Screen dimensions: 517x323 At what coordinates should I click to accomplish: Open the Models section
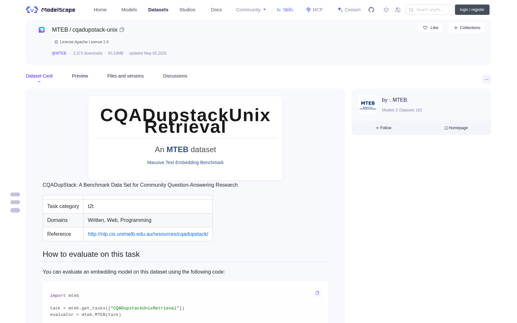point(129,10)
